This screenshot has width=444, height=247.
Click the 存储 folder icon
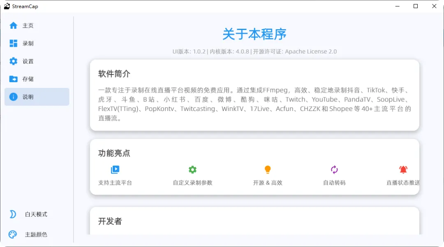pos(13,79)
